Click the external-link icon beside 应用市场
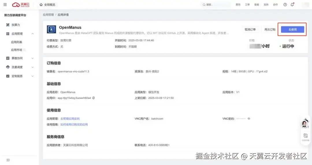 tap(24, 50)
